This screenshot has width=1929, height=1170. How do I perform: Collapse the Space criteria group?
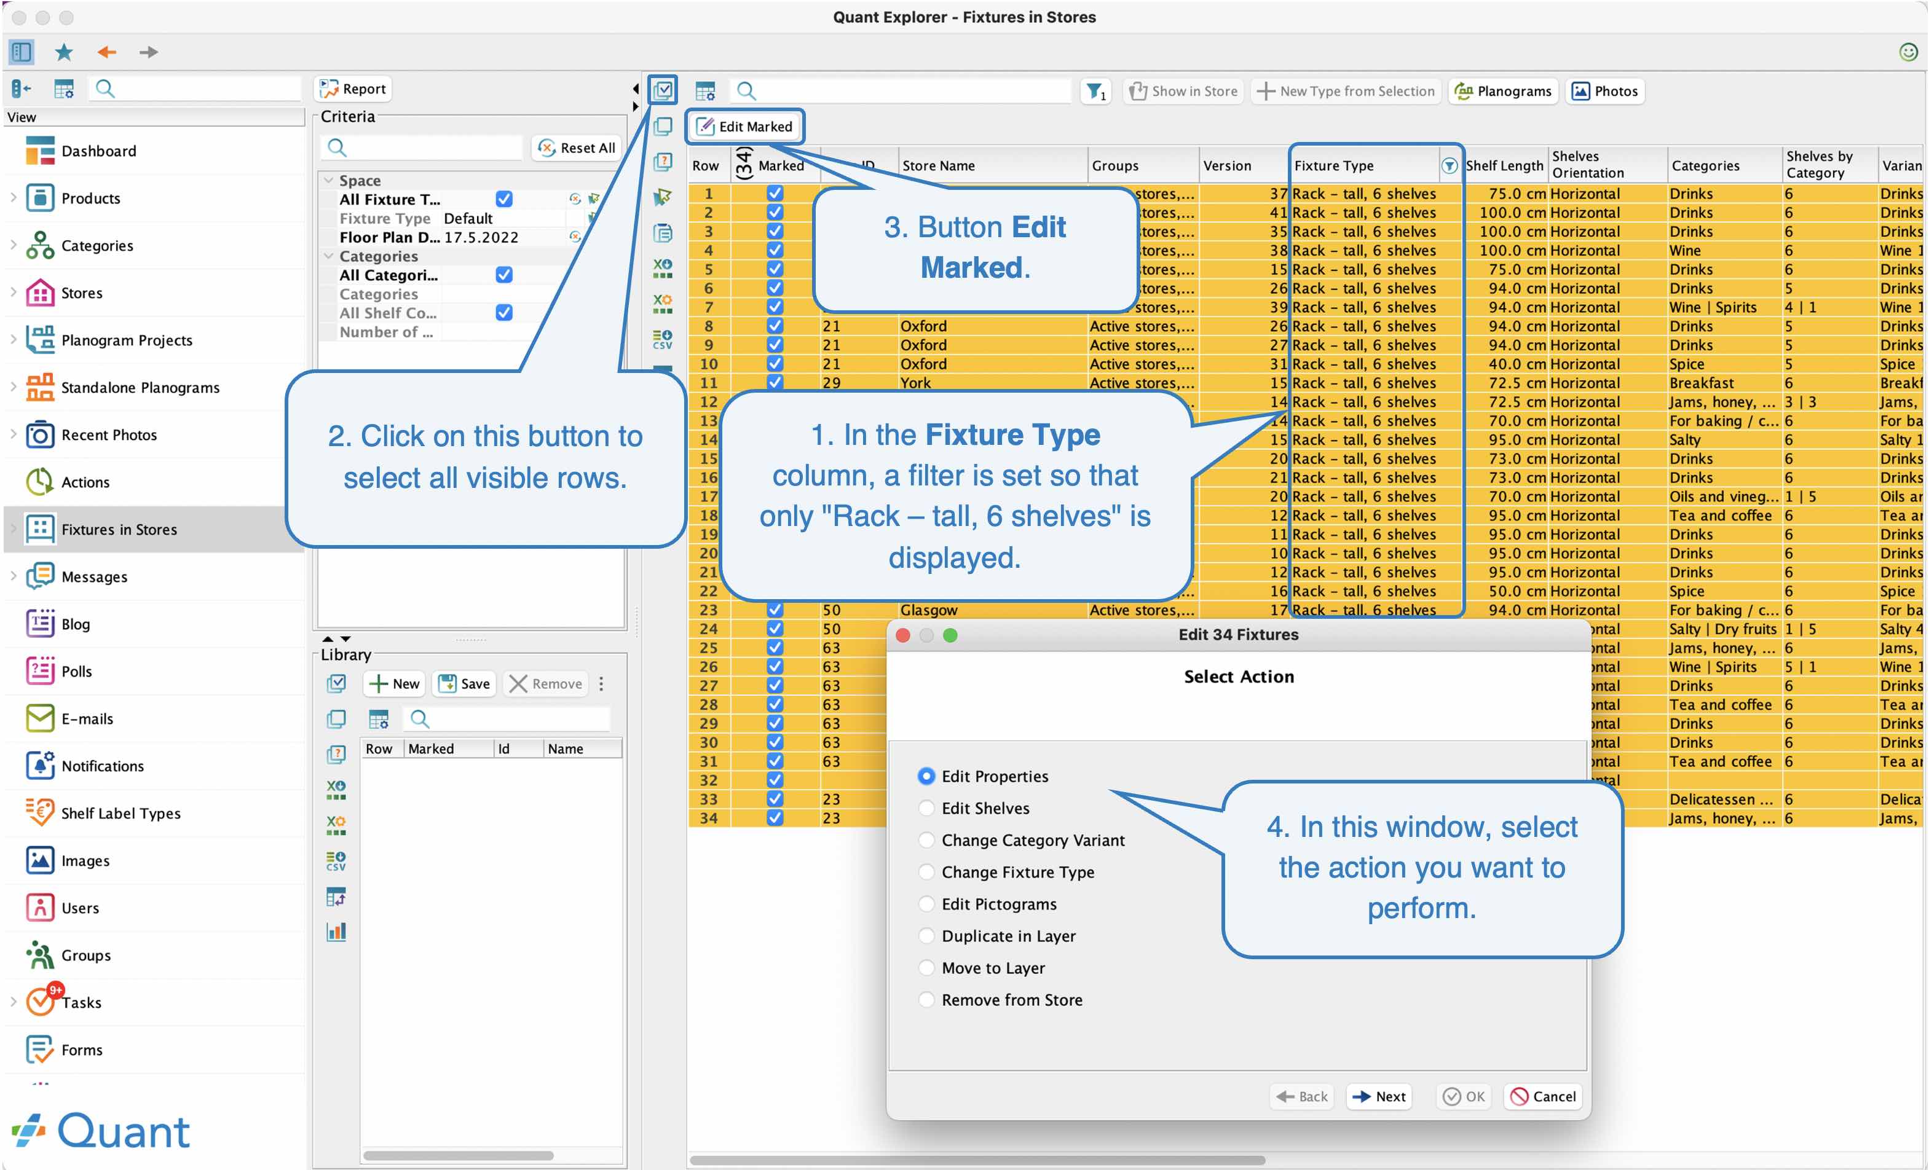[x=329, y=180]
